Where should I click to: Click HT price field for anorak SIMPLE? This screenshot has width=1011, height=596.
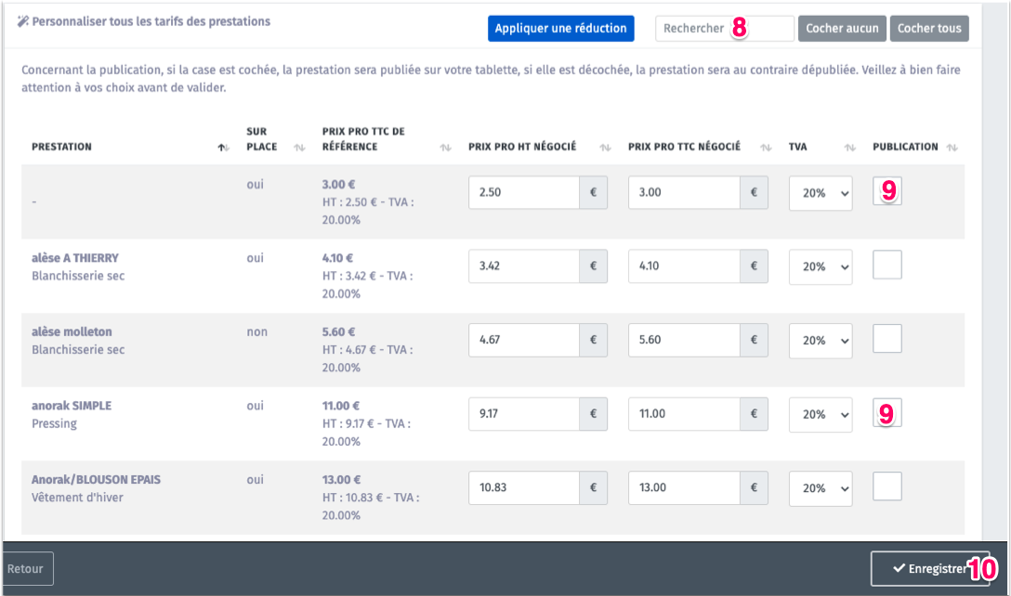(x=524, y=414)
